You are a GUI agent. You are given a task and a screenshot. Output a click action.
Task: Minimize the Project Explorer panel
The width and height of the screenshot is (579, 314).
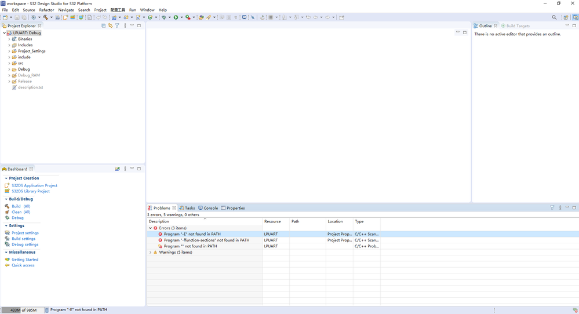tap(132, 25)
